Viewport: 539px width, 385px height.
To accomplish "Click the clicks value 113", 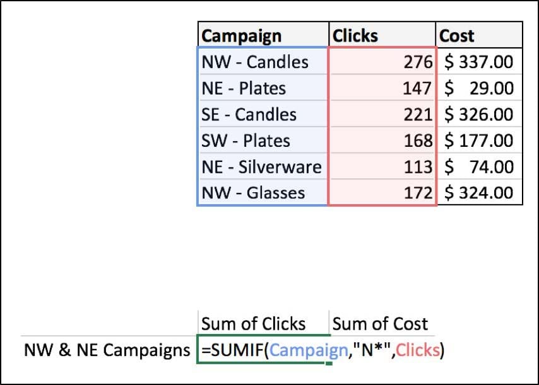I will tap(382, 166).
